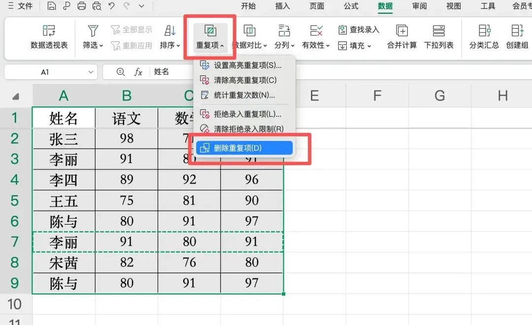Switch to the 工具 tab
This screenshot has width=532, height=325.
(488, 6)
